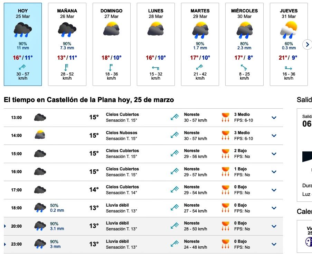Click the wind barb icon in Mañana card
312x258 pixels.
pos(67,67)
